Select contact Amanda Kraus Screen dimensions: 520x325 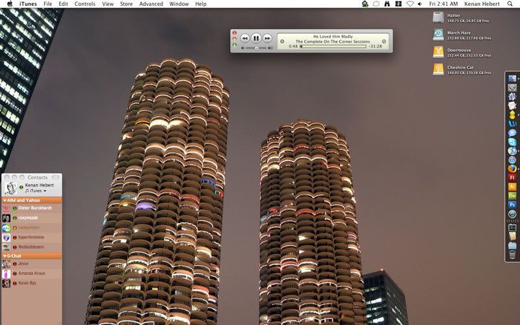point(32,274)
